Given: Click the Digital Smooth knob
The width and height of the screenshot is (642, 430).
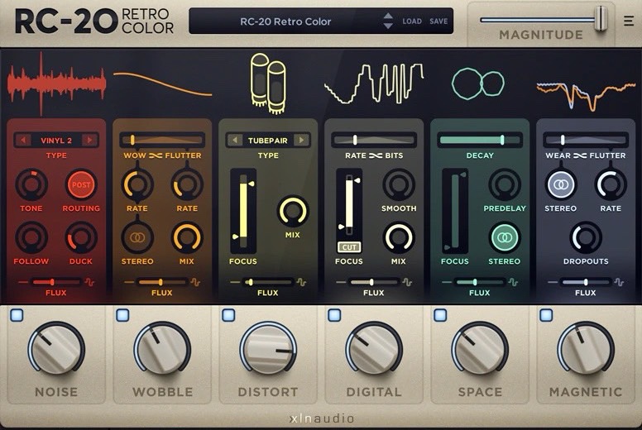Looking at the screenshot, I should [x=399, y=184].
